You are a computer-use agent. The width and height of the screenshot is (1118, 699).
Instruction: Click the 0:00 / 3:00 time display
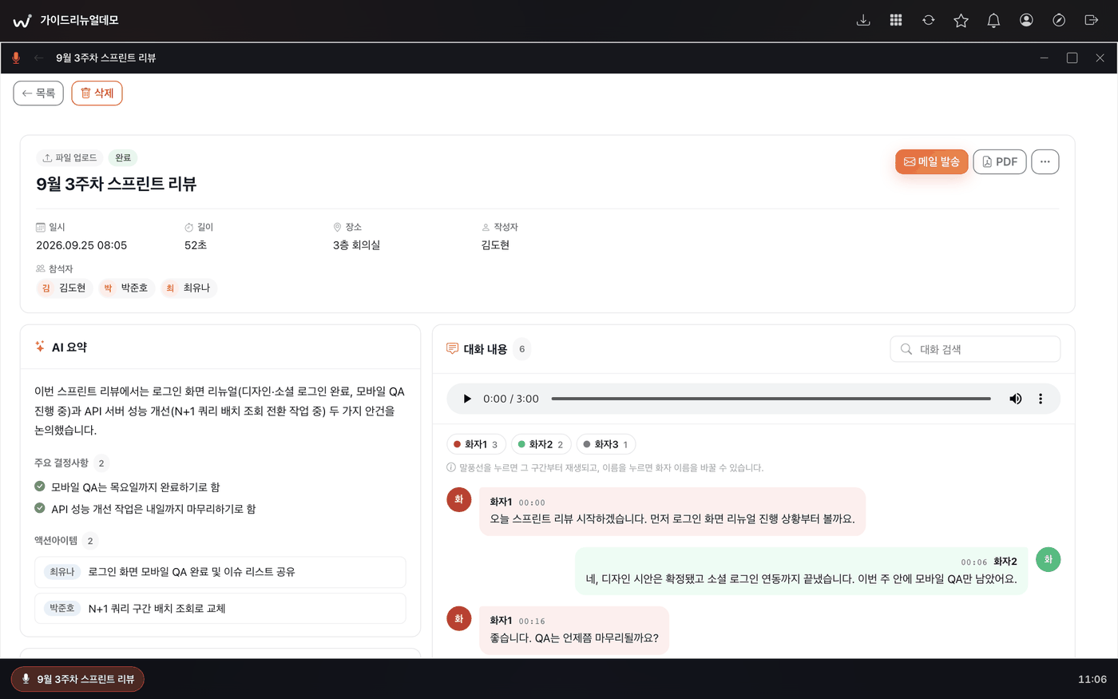coord(511,399)
